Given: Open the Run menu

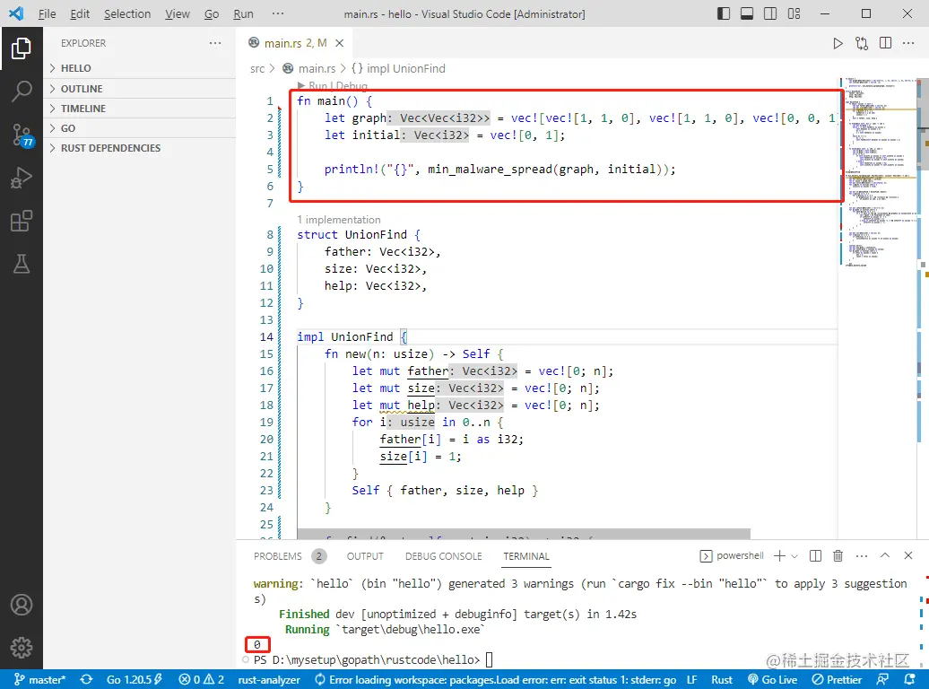Looking at the screenshot, I should 243,13.
